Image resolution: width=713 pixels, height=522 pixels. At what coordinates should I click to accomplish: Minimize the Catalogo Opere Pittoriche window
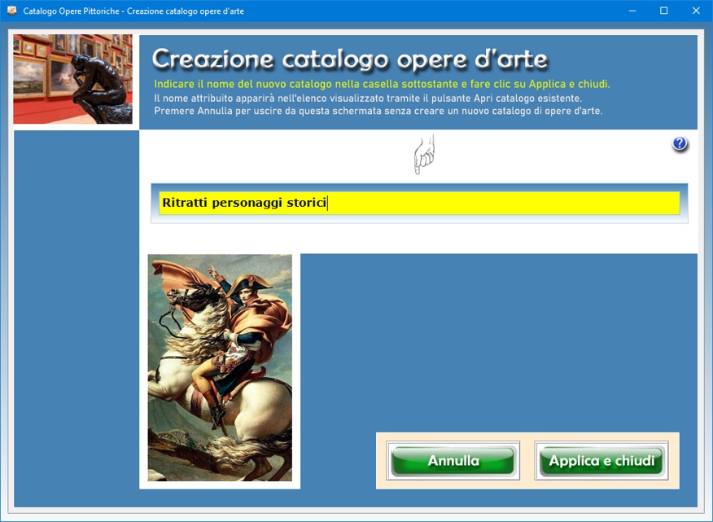coord(632,11)
